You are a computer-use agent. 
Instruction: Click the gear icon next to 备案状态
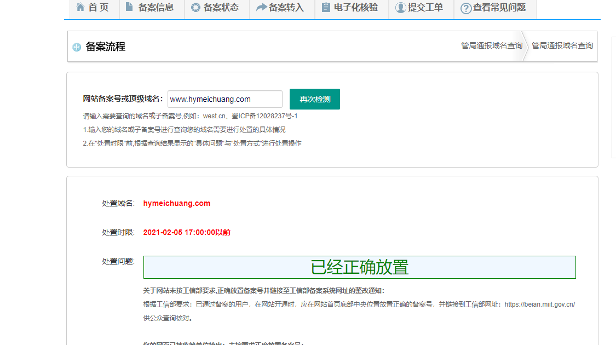tap(195, 7)
